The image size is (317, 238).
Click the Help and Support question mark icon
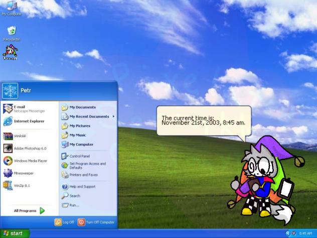[x=65, y=187]
